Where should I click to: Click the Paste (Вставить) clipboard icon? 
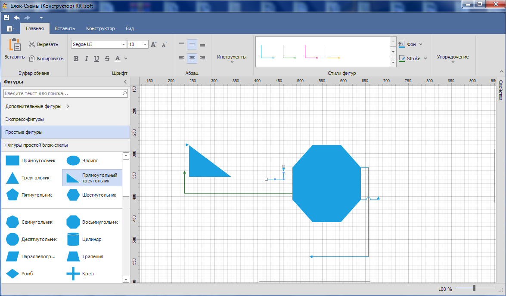tap(15, 45)
